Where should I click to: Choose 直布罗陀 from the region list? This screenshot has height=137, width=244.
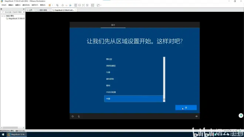[x=133, y=79]
